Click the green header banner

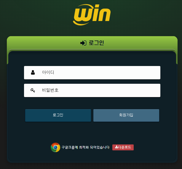(x=92, y=43)
